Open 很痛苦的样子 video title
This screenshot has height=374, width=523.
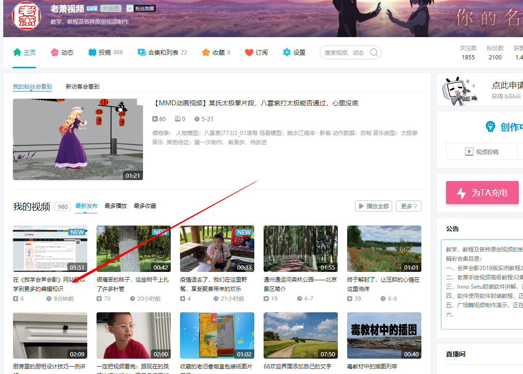[133, 284]
